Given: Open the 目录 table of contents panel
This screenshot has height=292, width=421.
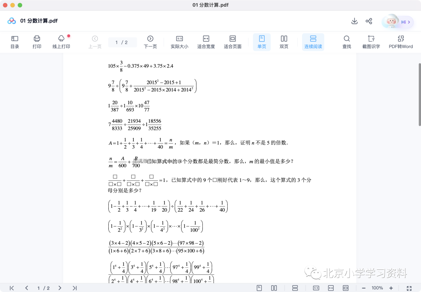Looking at the screenshot, I should click(x=15, y=42).
